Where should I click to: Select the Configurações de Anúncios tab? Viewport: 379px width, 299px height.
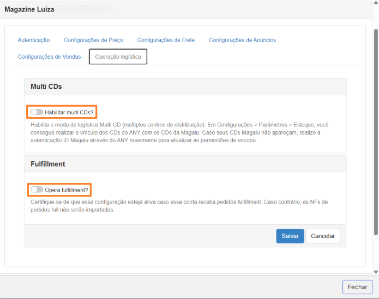243,40
